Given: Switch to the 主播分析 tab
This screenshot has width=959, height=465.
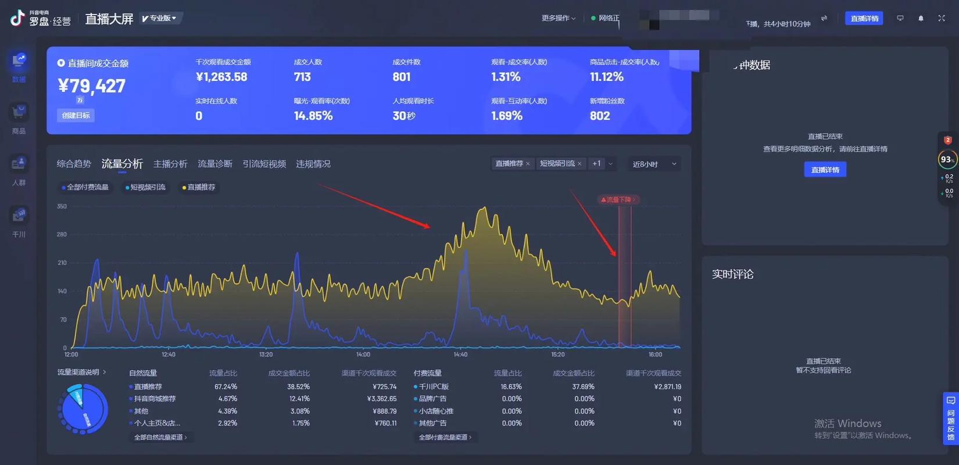Looking at the screenshot, I should (x=170, y=164).
